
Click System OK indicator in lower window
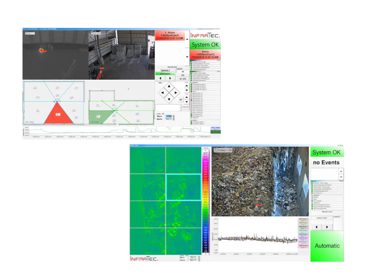point(327,152)
